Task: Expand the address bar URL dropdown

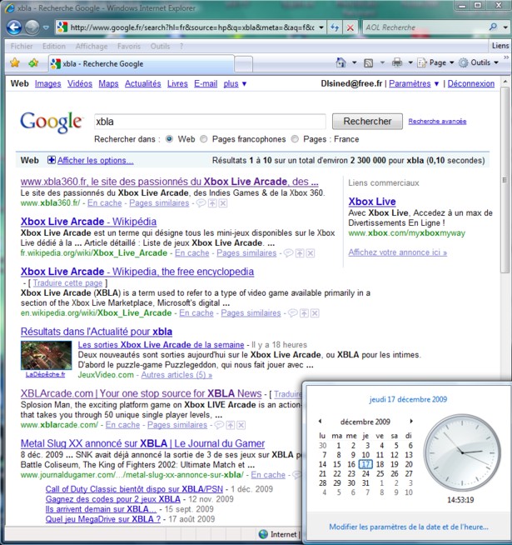Action: tap(321, 27)
